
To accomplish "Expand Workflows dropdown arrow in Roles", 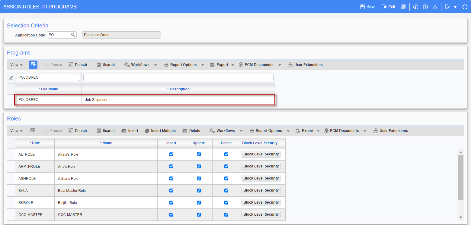I will click(241, 131).
